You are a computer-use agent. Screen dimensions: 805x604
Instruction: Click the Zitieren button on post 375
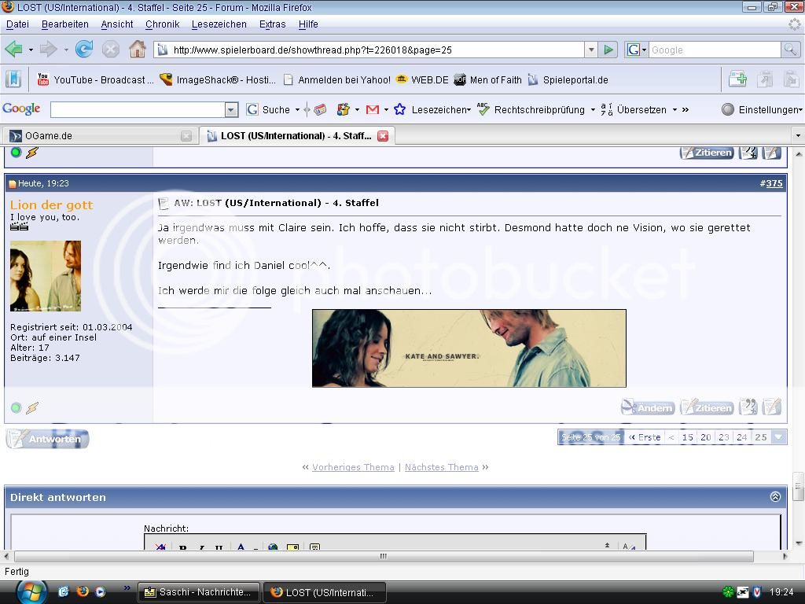pos(707,407)
